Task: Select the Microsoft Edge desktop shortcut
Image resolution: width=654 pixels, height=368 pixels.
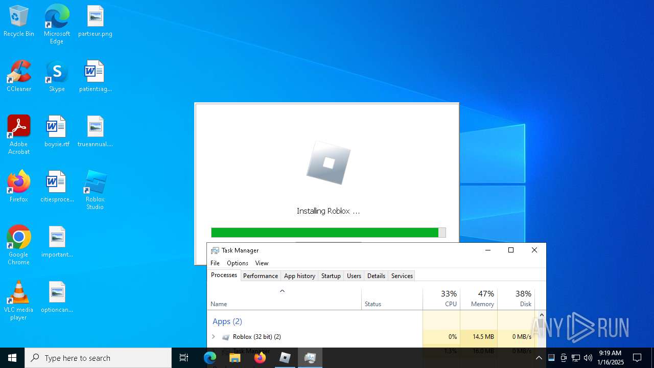Action: pyautogui.click(x=57, y=25)
